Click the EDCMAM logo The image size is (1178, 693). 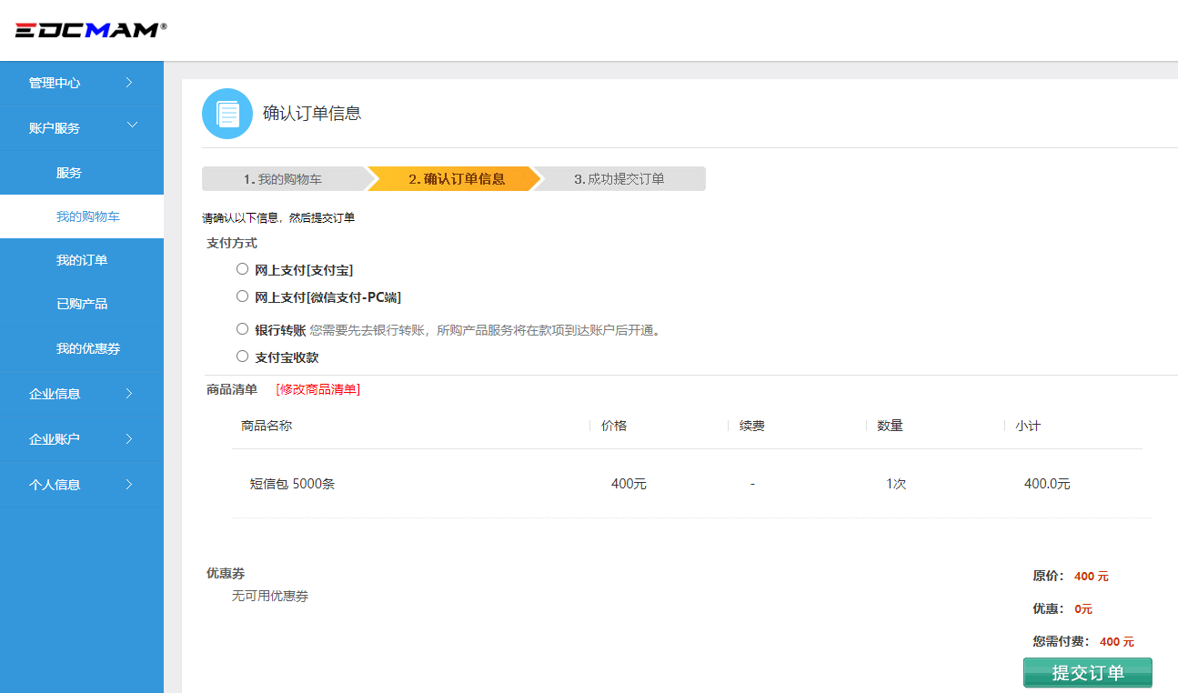coord(90,30)
